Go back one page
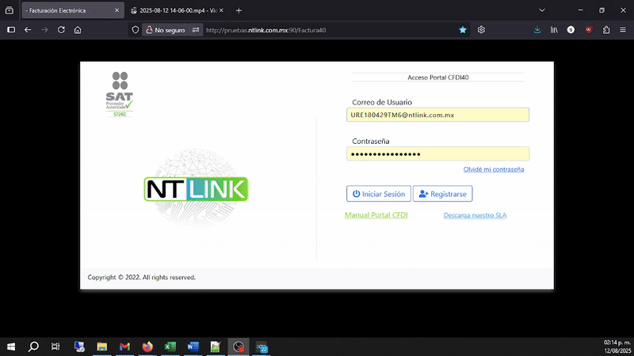The image size is (634, 356). [28, 30]
